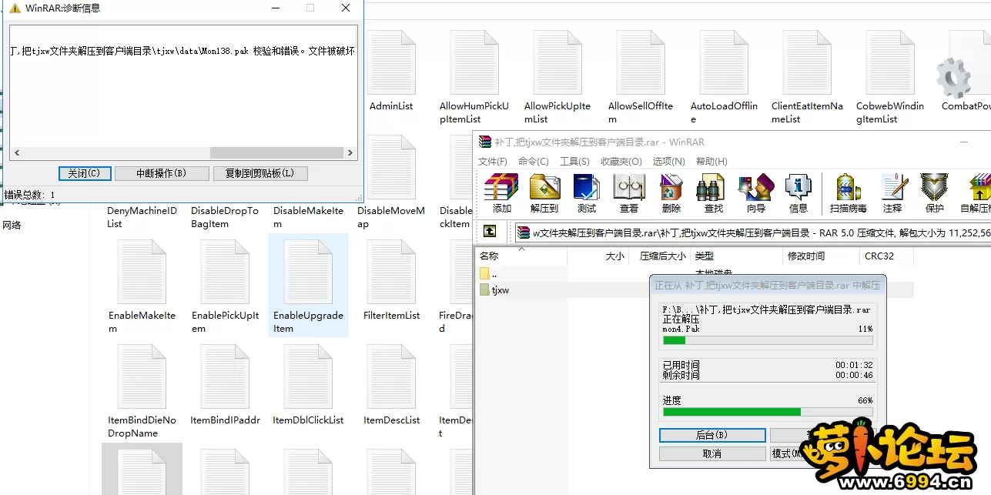Image resolution: width=991 pixels, height=495 pixels.
Task: Select the DisableMoveMap file
Action: (x=391, y=182)
